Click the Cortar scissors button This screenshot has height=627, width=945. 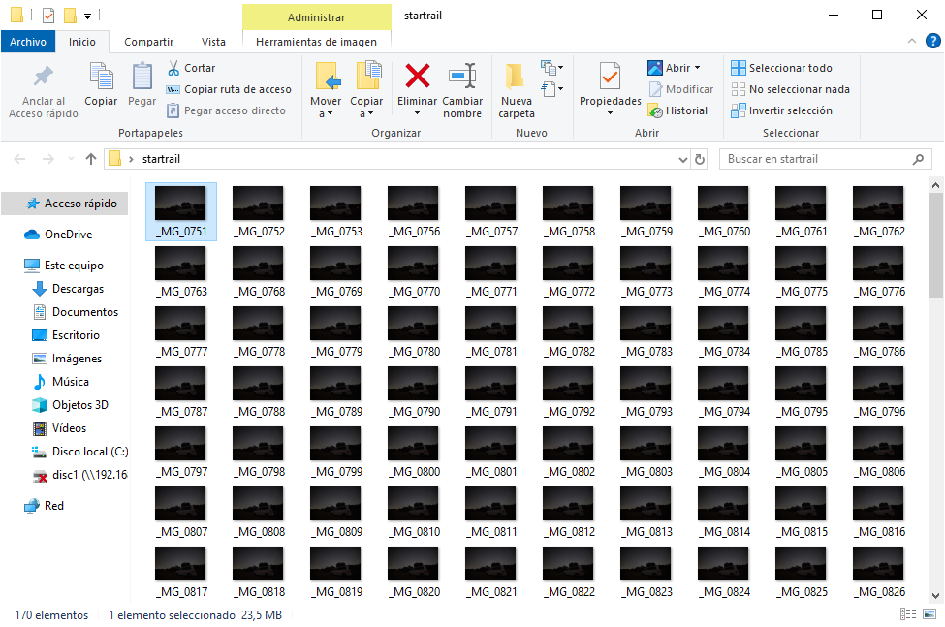(x=190, y=68)
